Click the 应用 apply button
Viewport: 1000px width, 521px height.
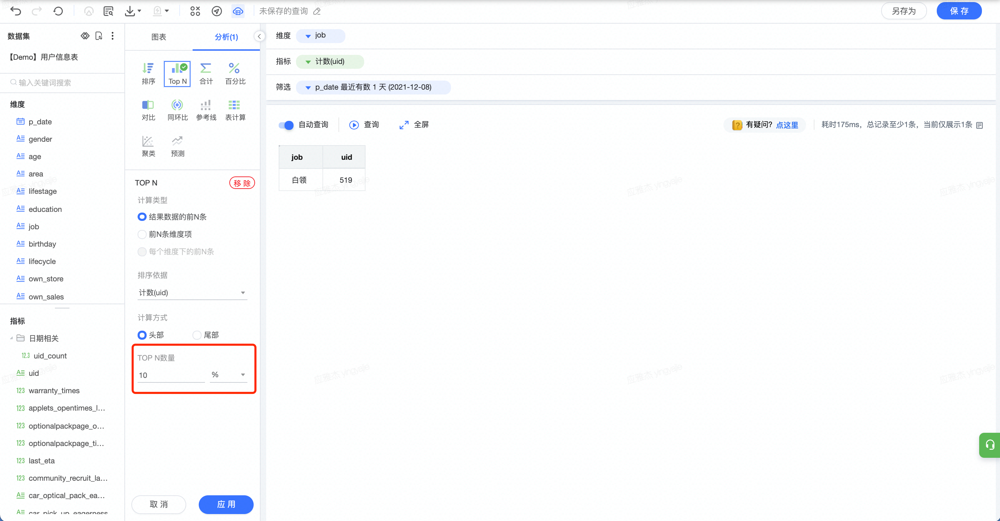point(226,504)
